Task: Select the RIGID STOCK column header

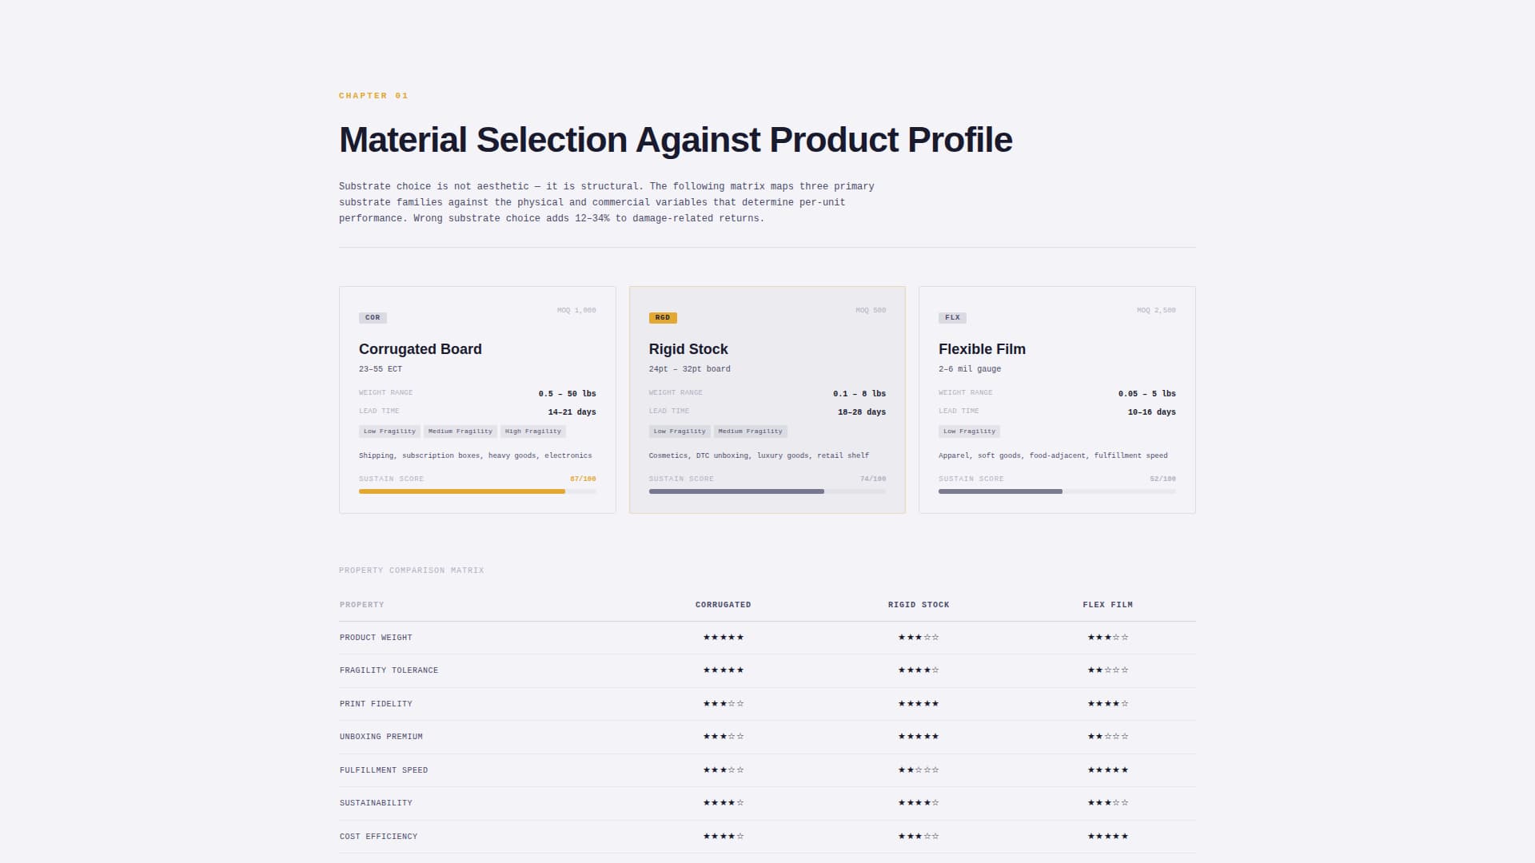Action: (919, 605)
